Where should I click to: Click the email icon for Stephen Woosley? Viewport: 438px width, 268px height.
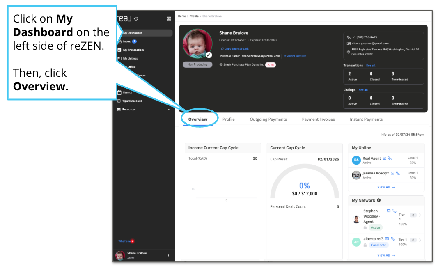(389, 211)
